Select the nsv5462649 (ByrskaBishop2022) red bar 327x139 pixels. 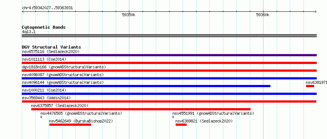coord(70,125)
